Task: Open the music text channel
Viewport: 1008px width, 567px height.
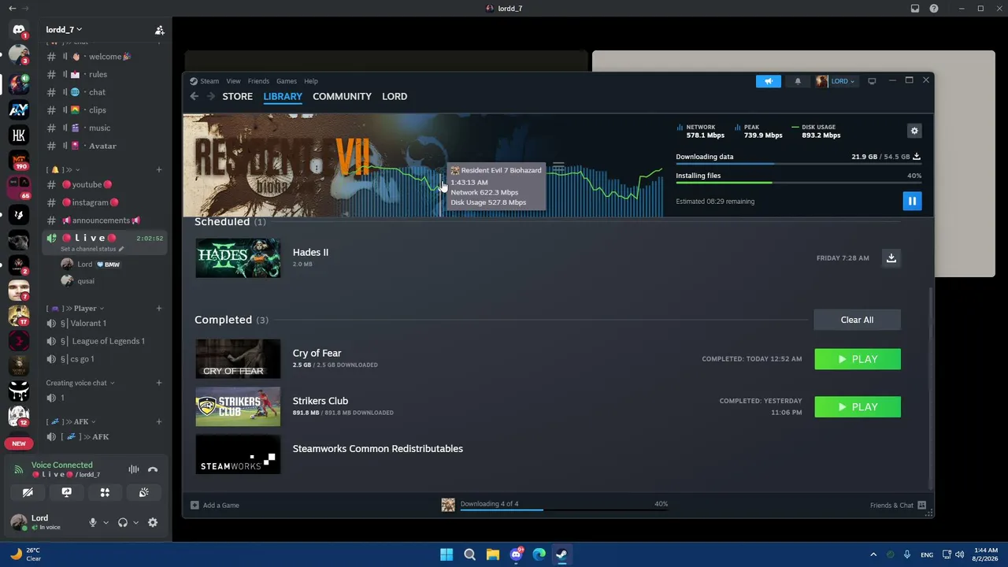Action: coord(105,128)
